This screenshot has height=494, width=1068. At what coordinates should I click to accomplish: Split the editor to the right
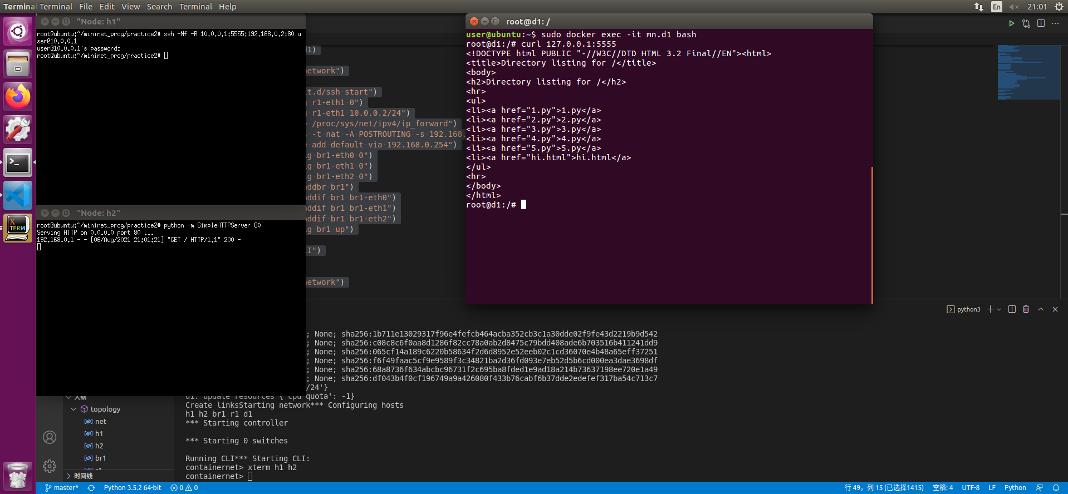[1041, 23]
